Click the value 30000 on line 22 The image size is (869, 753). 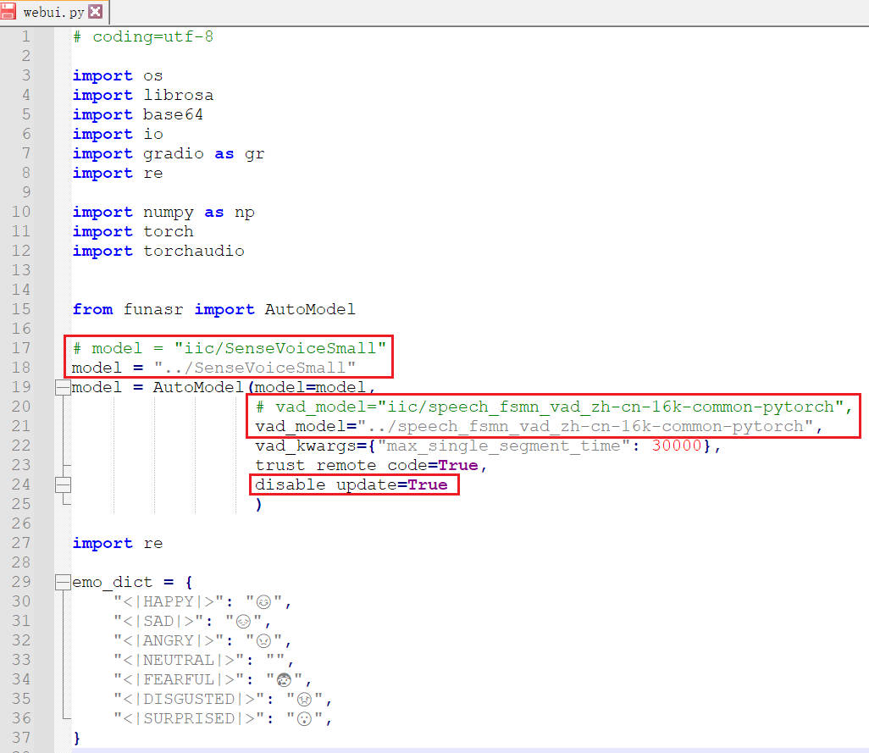tap(677, 446)
